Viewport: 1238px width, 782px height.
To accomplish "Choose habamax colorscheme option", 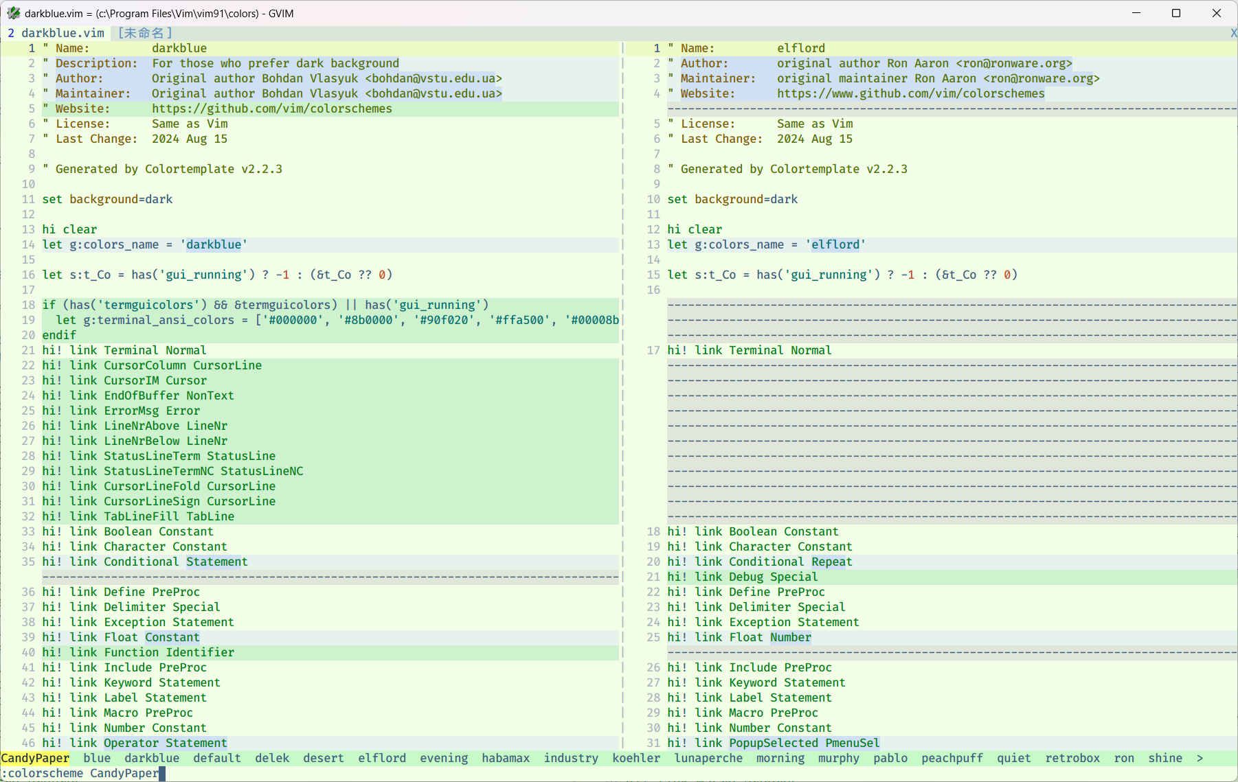I will pyautogui.click(x=506, y=758).
